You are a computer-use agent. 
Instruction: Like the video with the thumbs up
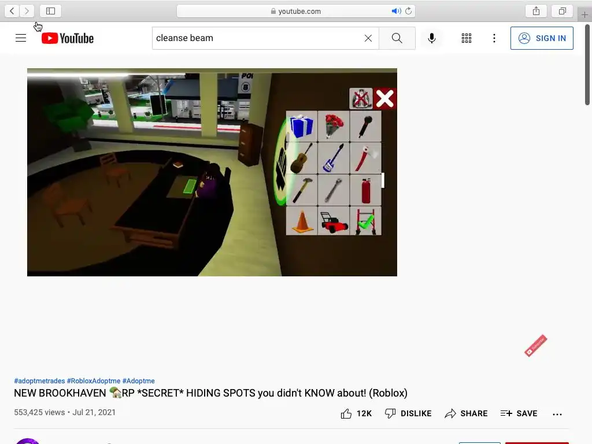(356, 414)
